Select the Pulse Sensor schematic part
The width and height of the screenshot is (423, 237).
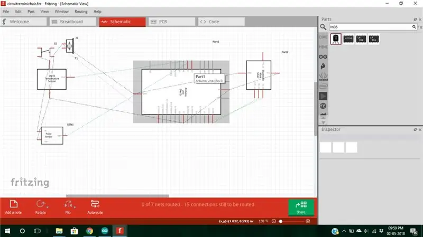coord(52,136)
